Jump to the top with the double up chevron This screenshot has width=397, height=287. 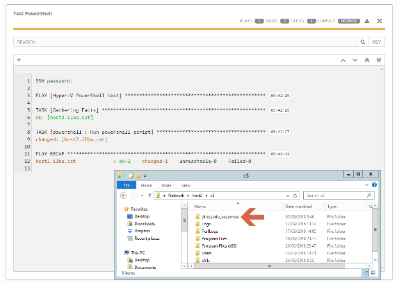click(367, 60)
